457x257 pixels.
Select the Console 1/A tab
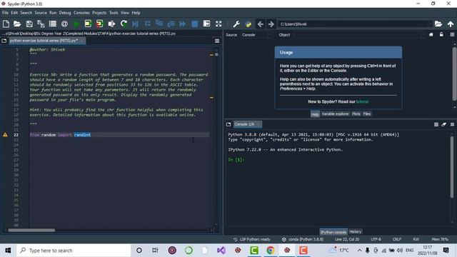(x=247, y=124)
